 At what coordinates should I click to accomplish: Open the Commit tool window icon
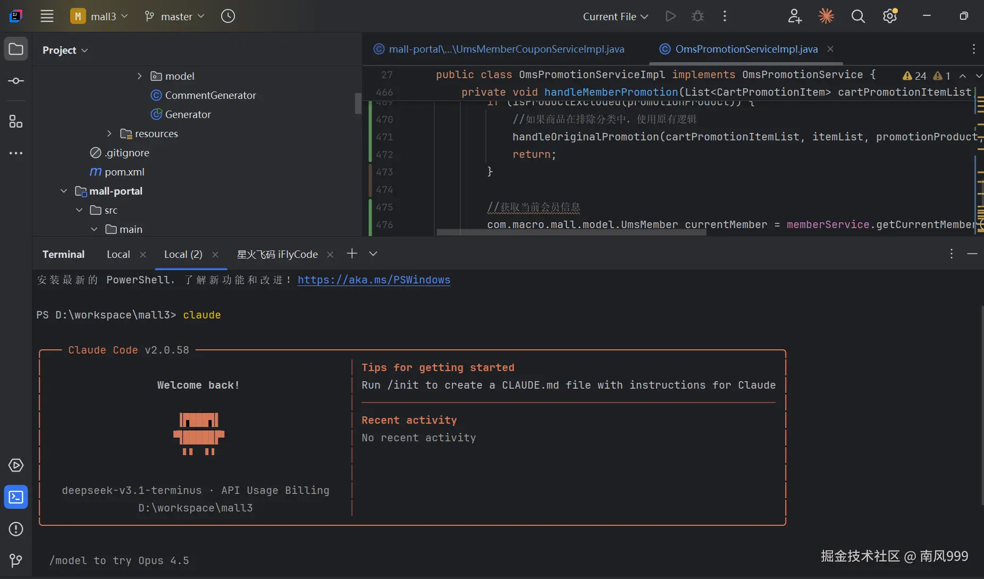click(x=16, y=81)
